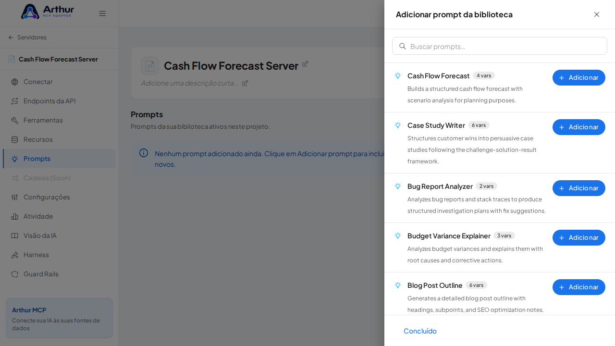615x346 pixels.
Task: Click the document icon of server title
Action: [x=150, y=66]
